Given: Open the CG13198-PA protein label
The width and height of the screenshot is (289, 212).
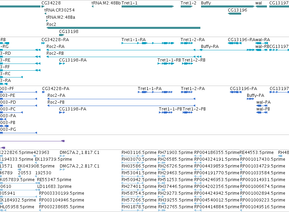Looking at the screenshot, I should tap(73, 109).
